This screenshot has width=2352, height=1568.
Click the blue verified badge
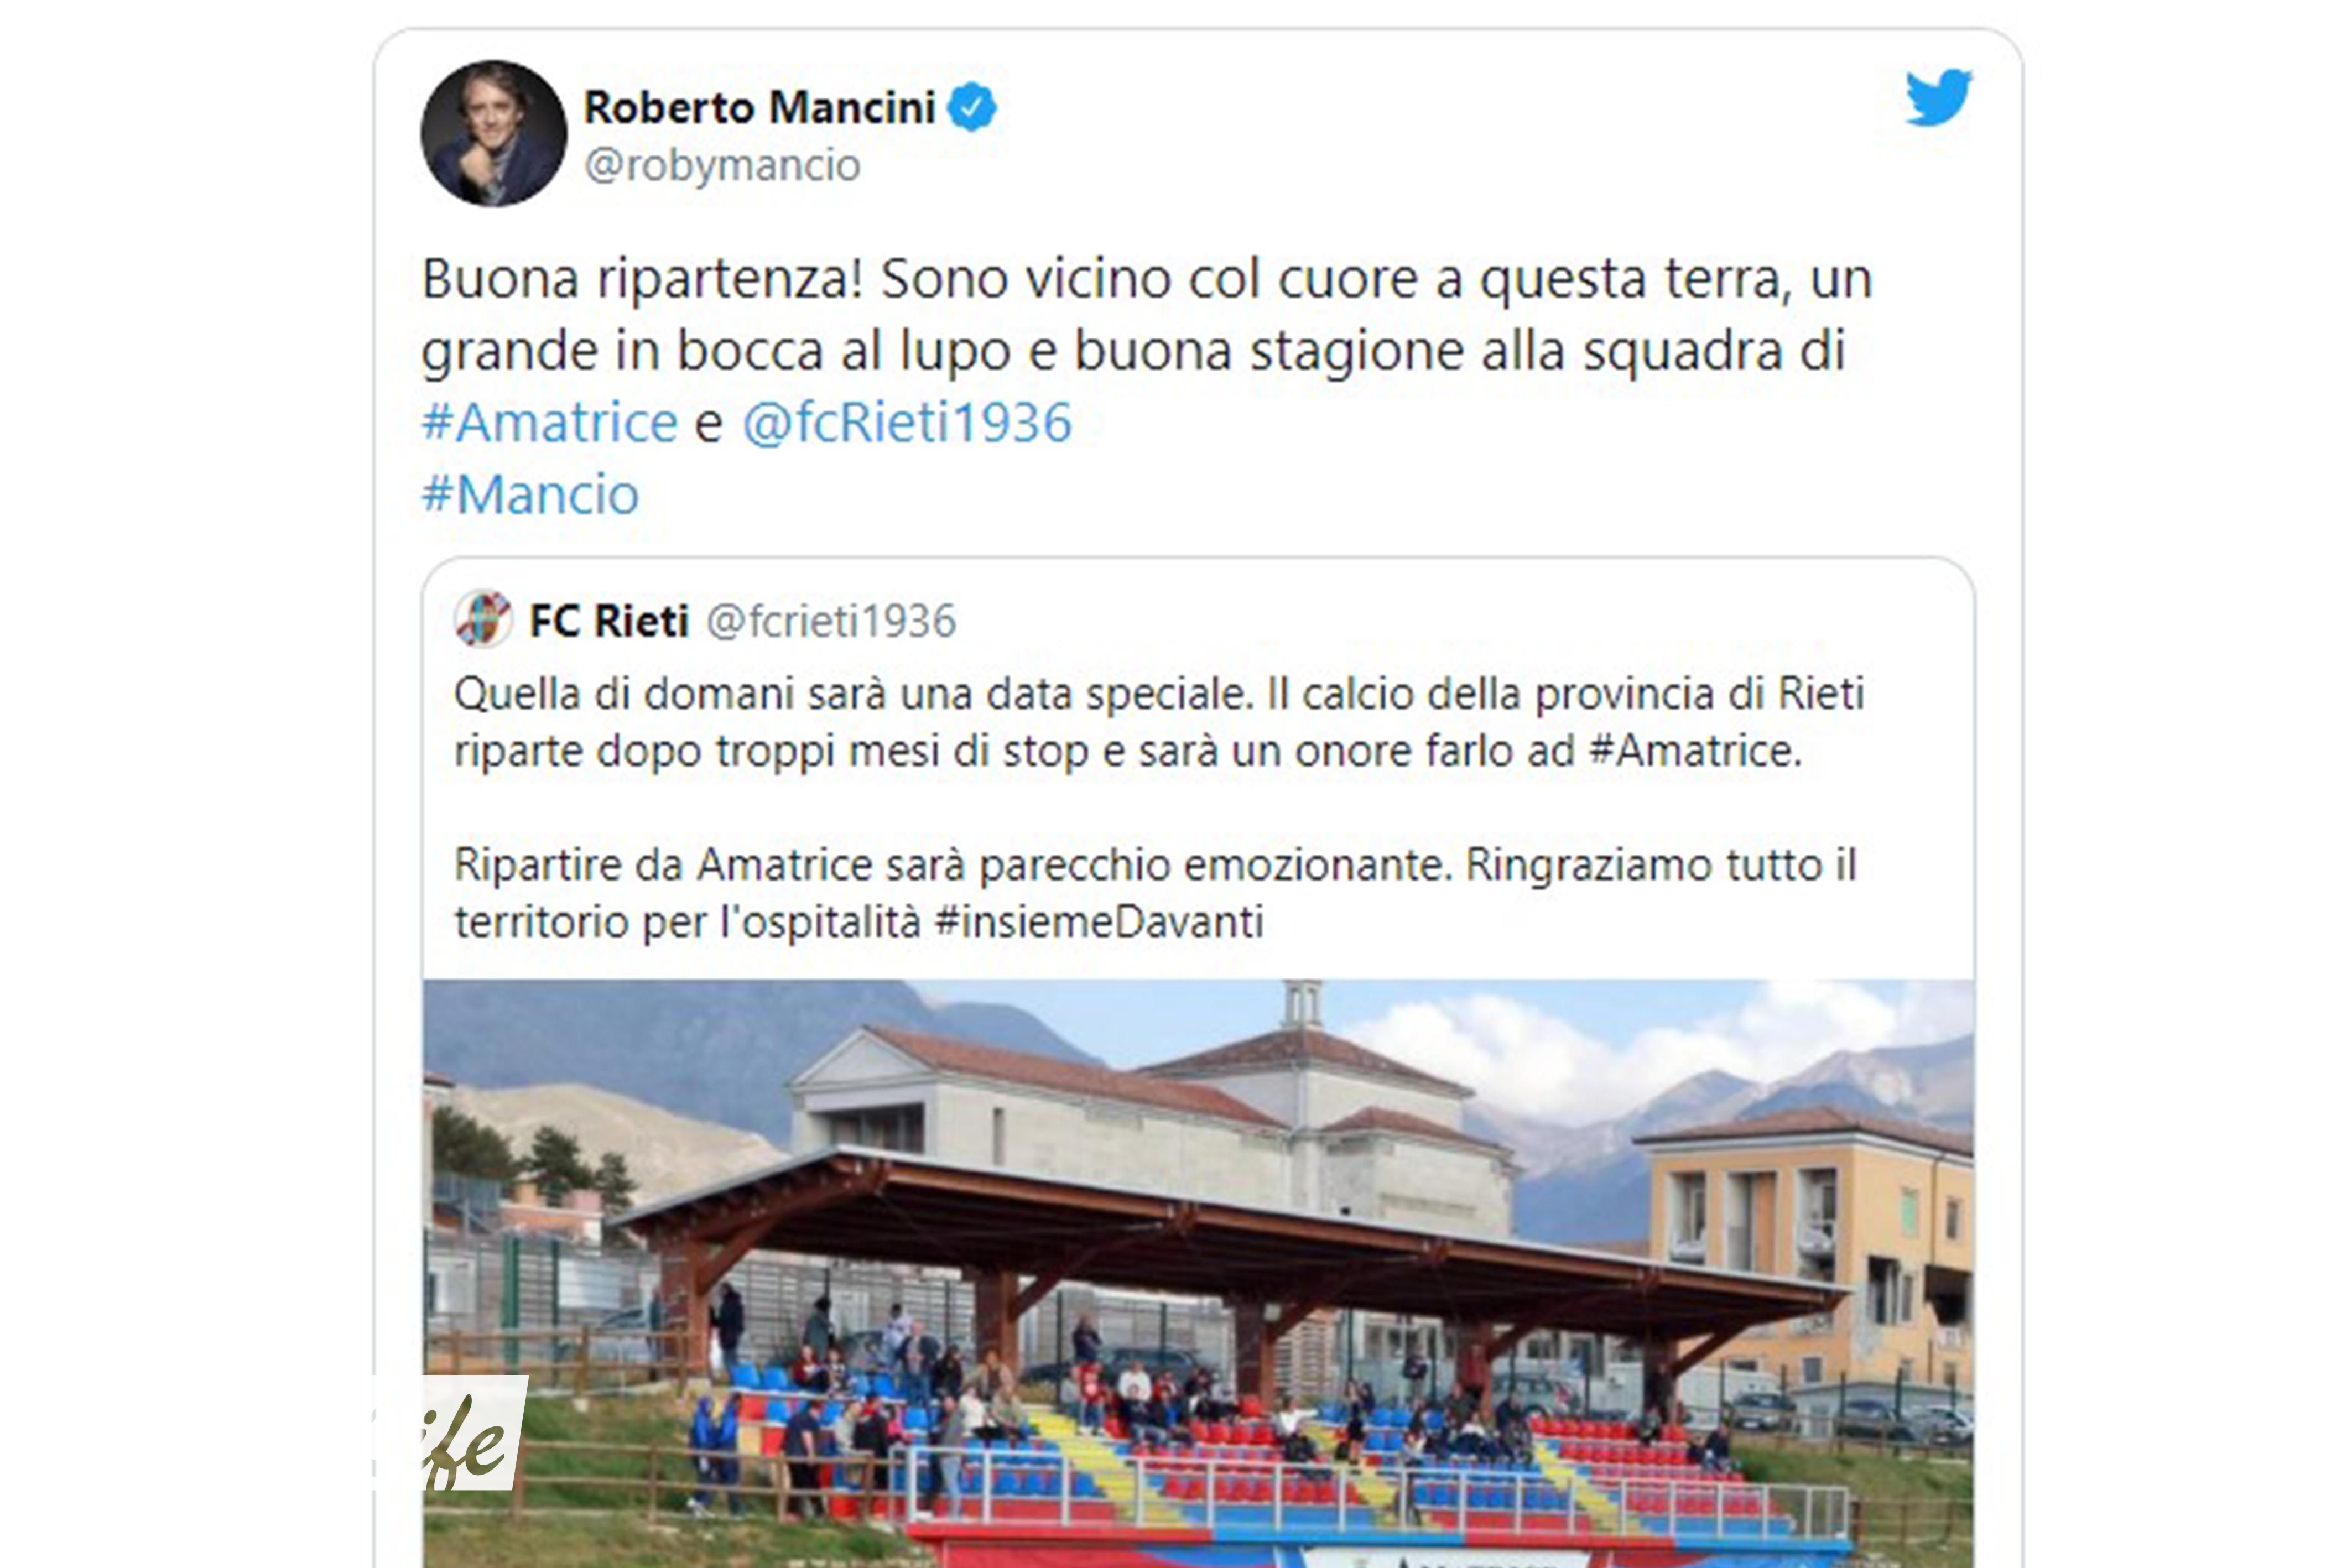pos(971,107)
